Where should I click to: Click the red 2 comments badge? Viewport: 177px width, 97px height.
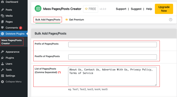pos(21,28)
